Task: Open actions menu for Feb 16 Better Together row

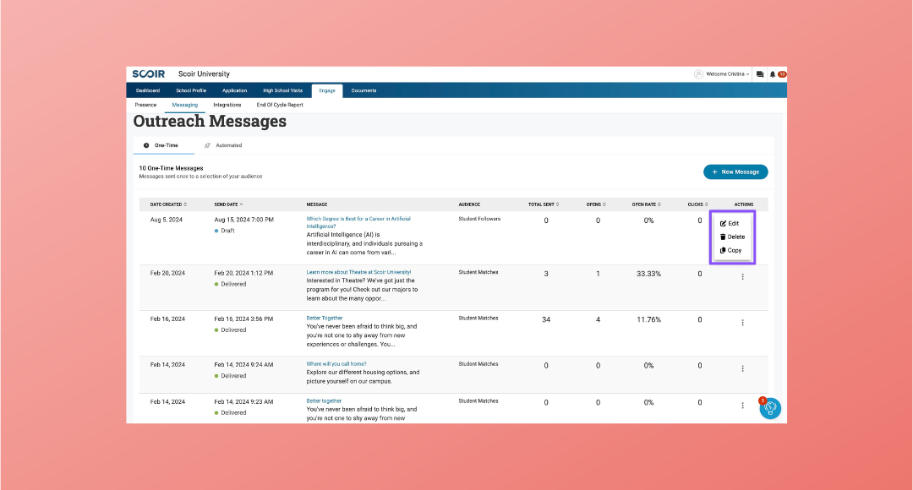Action: (742, 323)
